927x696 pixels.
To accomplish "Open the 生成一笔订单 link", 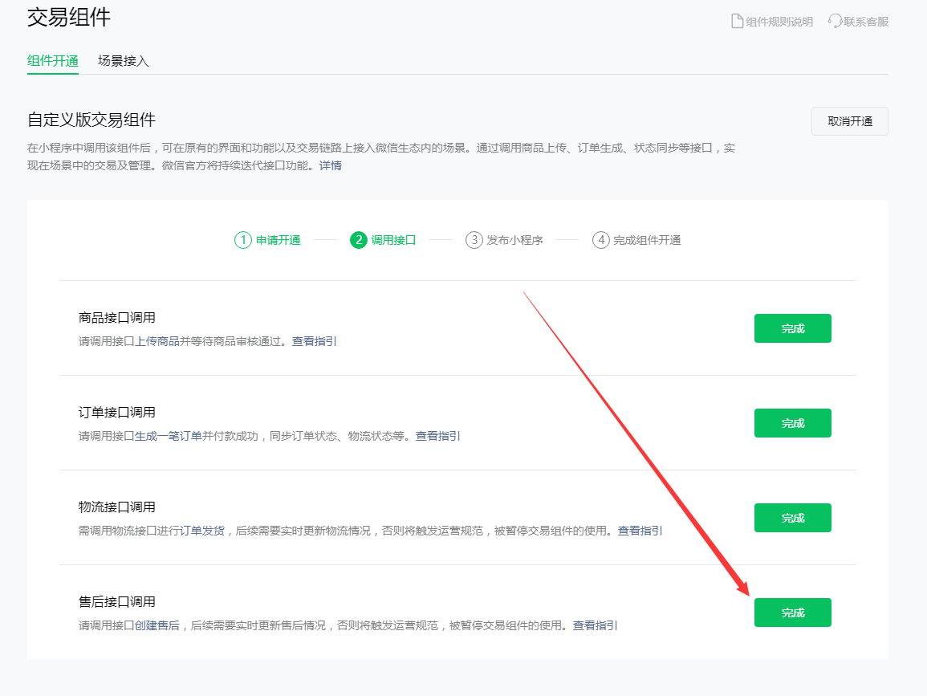I will tap(169, 436).
